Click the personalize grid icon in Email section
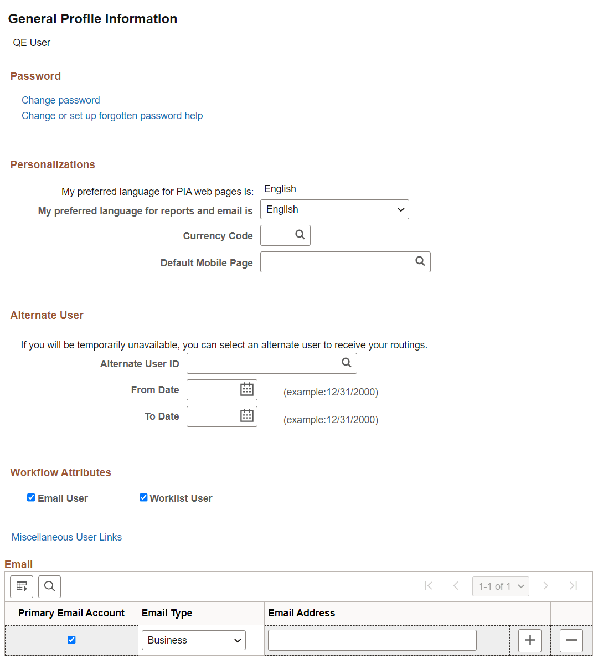 coord(21,586)
